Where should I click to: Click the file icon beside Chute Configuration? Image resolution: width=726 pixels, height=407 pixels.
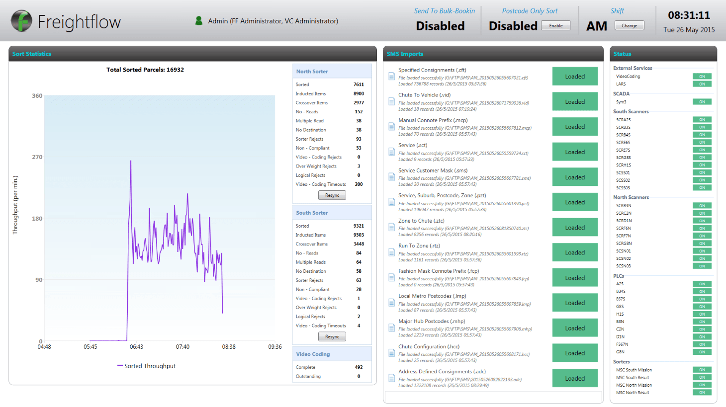click(391, 352)
